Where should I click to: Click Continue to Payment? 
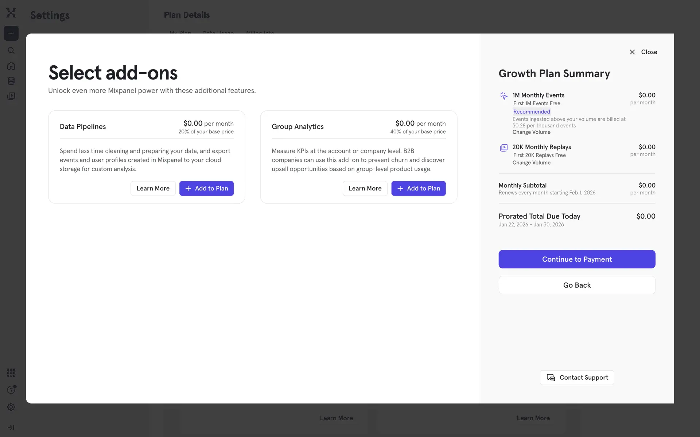click(576, 259)
